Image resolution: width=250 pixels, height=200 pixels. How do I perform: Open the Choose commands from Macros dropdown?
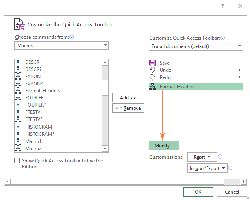62,46
